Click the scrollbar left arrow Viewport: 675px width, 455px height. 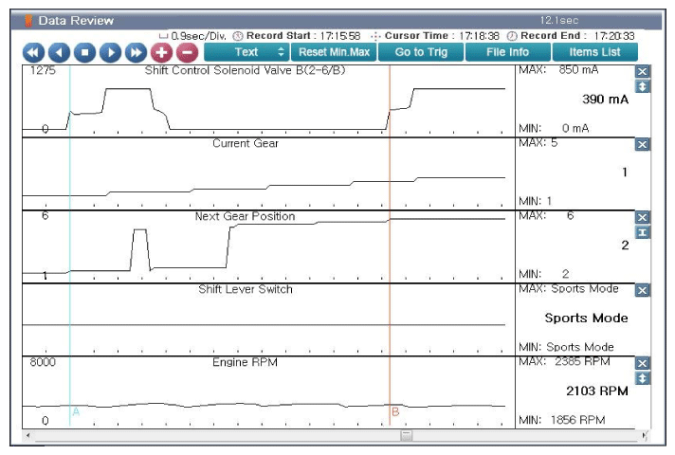(x=28, y=435)
